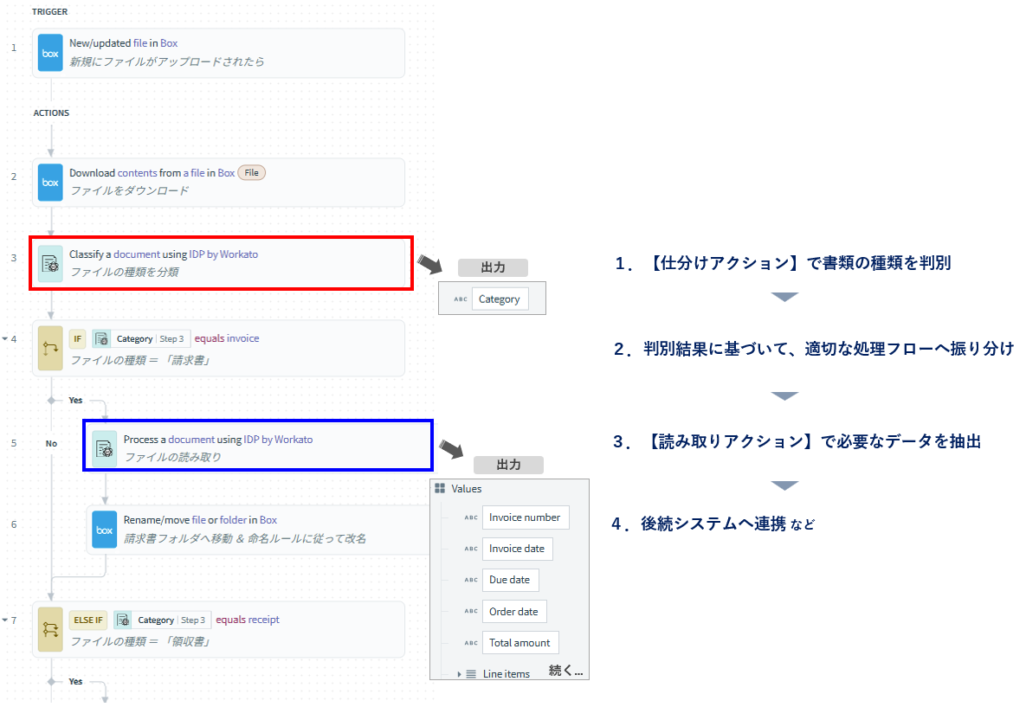Click the ファイルの種類を分類 description
Screen dimensions: 1026x707
pos(125,272)
